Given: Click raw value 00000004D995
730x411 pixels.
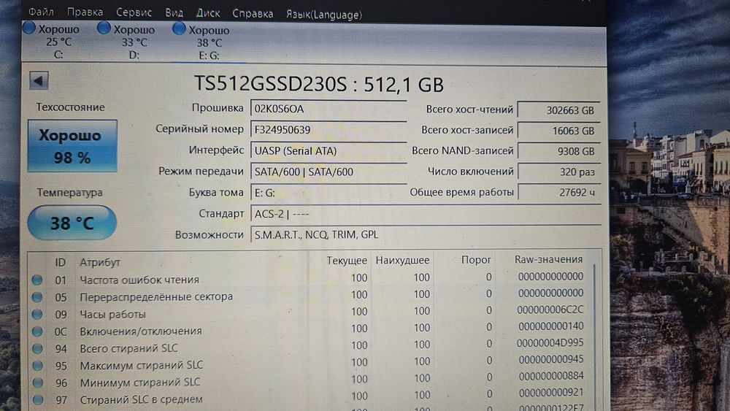Looking at the screenshot, I should click(550, 342).
